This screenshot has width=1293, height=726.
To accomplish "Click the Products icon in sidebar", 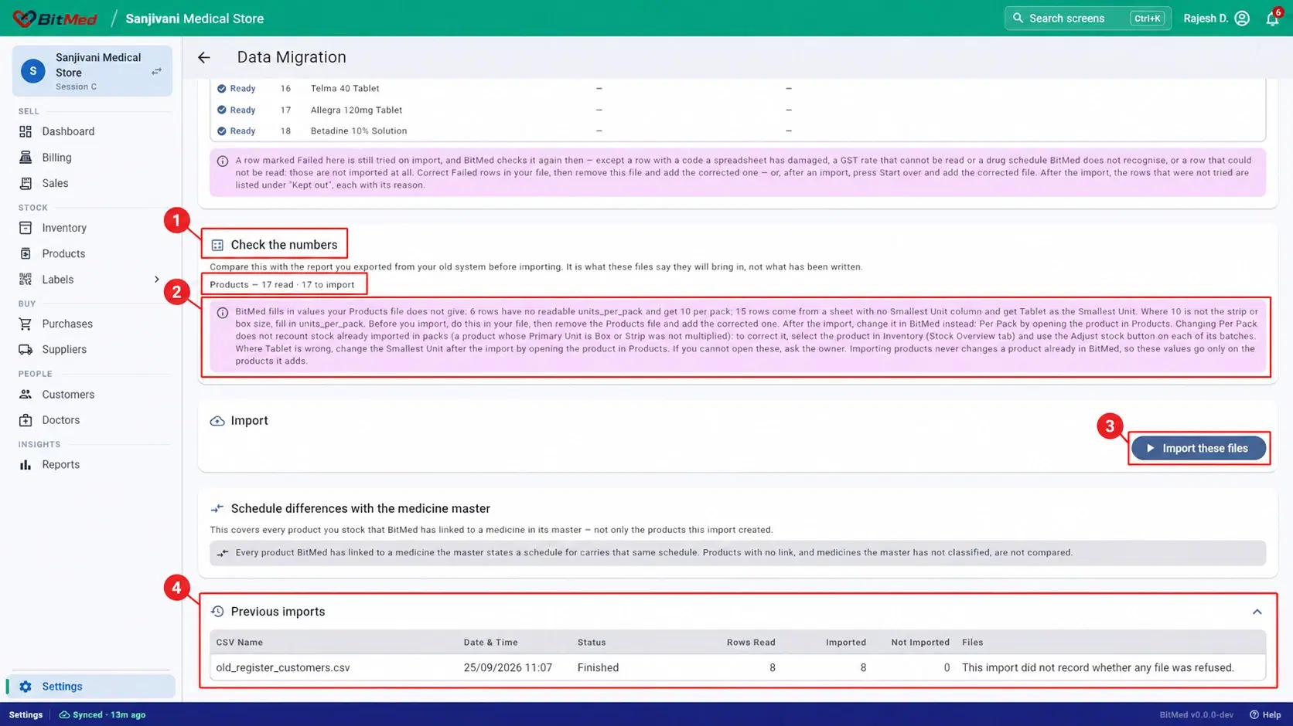I will 26,253.
